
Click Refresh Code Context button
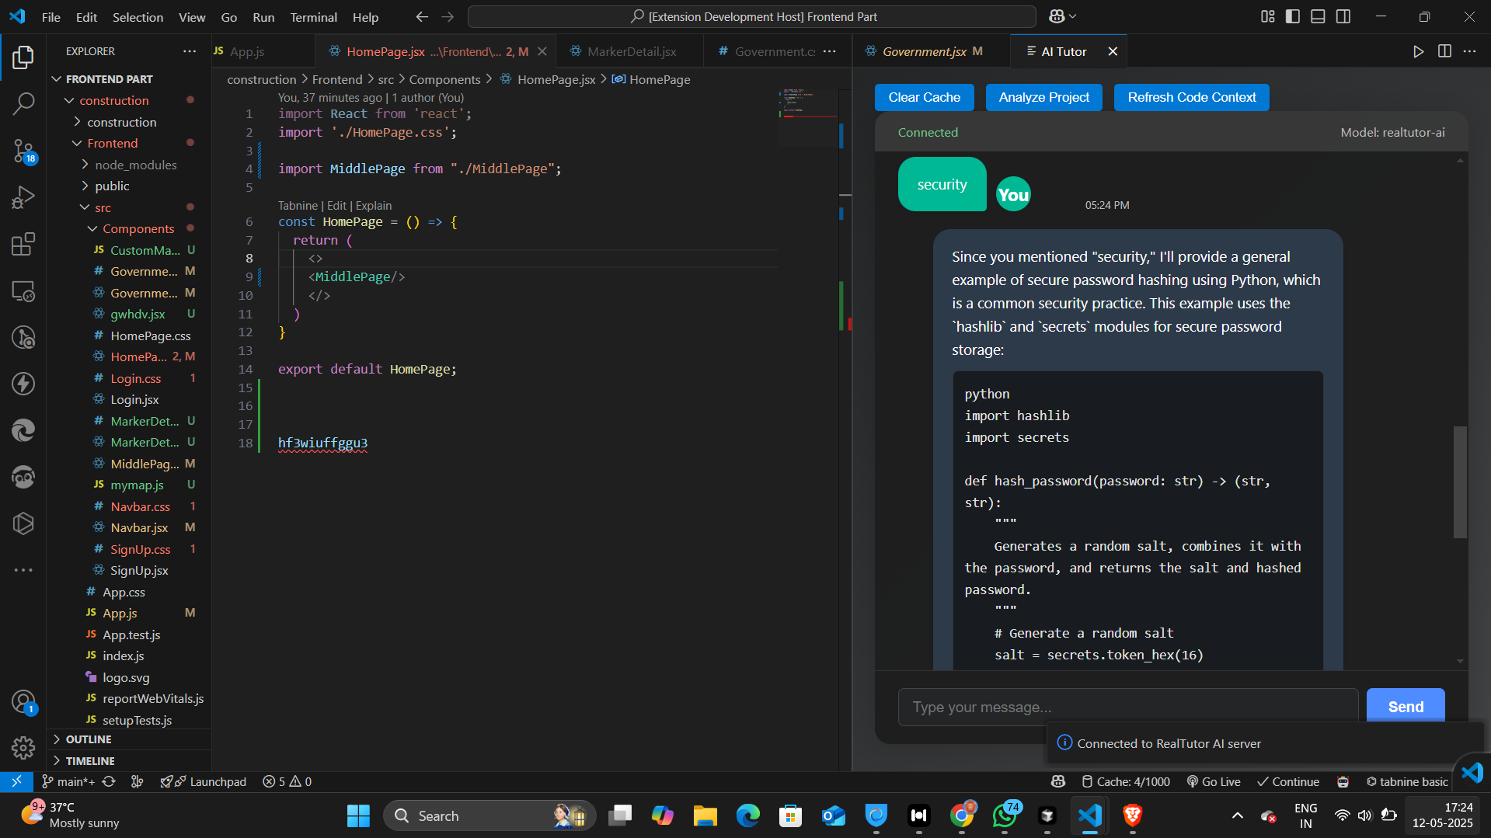pos(1191,97)
